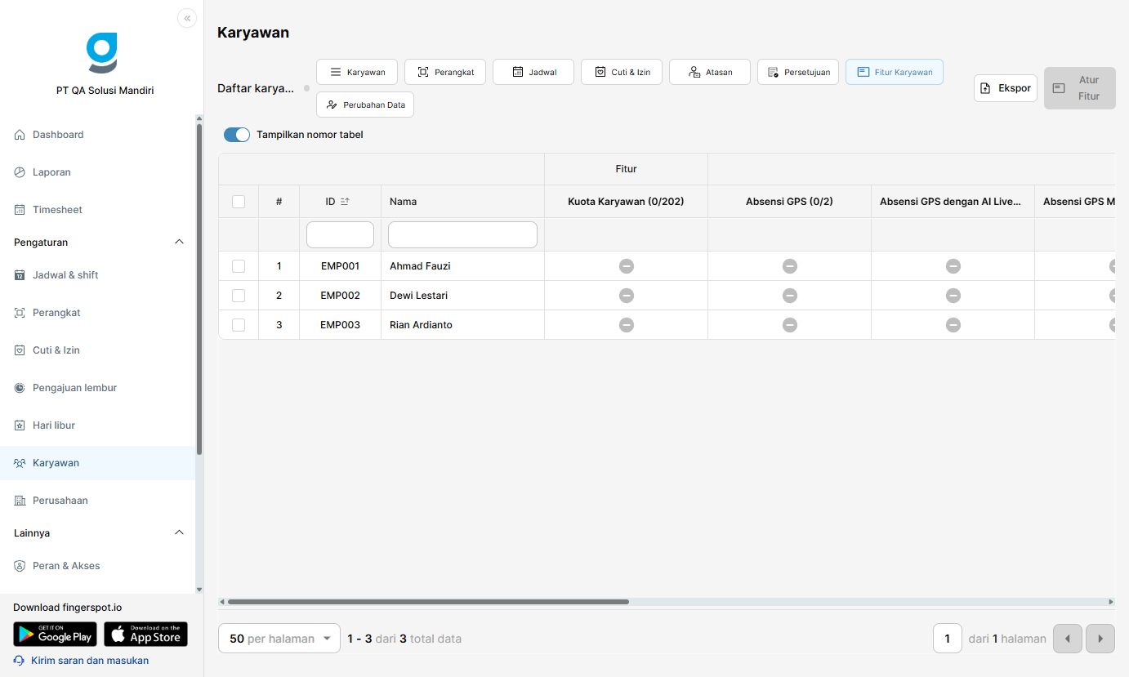
Task: Collapse the Lainnya section
Action: (180, 533)
